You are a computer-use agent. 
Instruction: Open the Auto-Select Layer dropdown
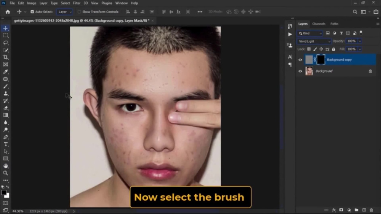(x=64, y=12)
